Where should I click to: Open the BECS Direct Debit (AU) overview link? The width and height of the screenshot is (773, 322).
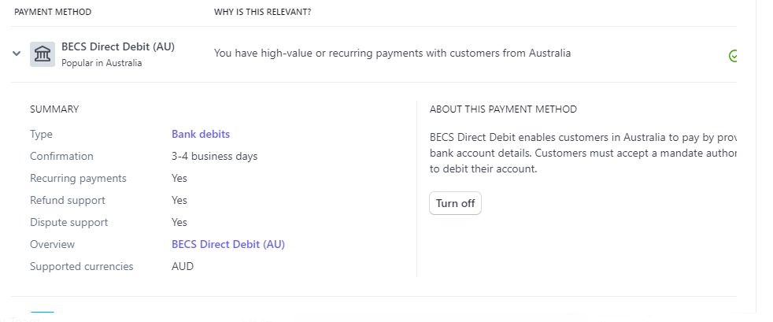[228, 244]
